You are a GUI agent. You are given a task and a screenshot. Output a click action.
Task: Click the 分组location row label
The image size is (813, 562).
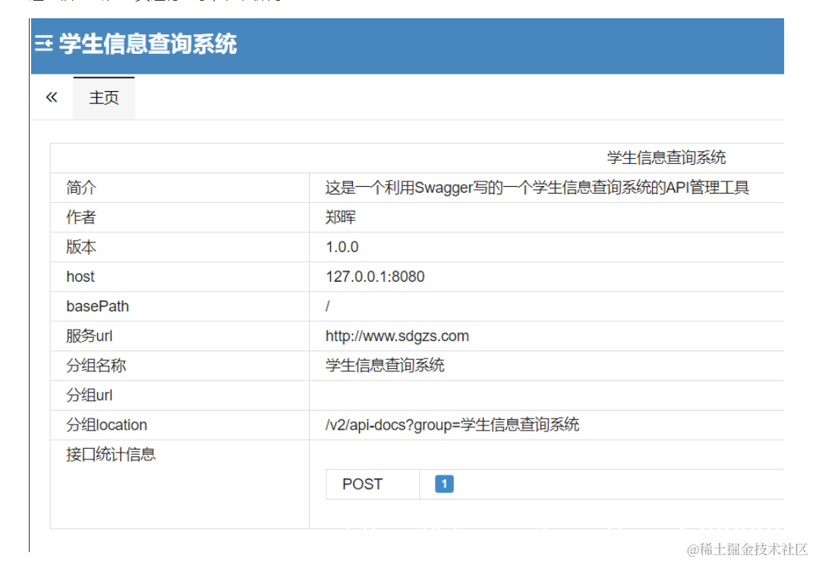tap(106, 425)
